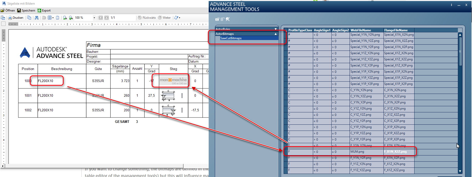Click Position 1002 cell in the report
The image size is (472, 177).
[28, 110]
